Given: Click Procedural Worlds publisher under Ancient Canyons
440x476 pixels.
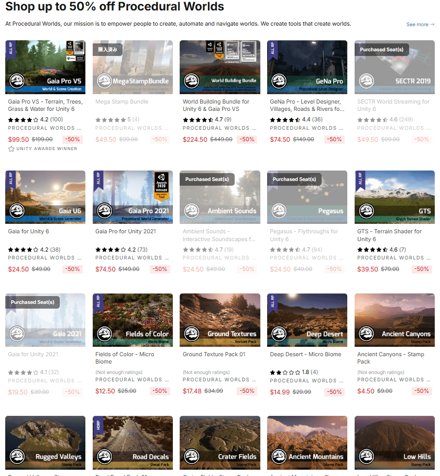Looking at the screenshot, I should tap(394, 379).
